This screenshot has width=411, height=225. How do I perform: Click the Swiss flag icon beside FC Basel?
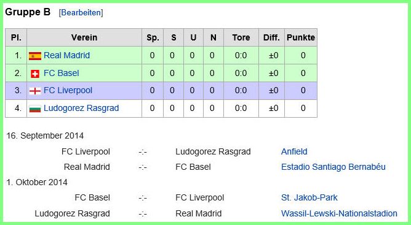[x=35, y=74]
